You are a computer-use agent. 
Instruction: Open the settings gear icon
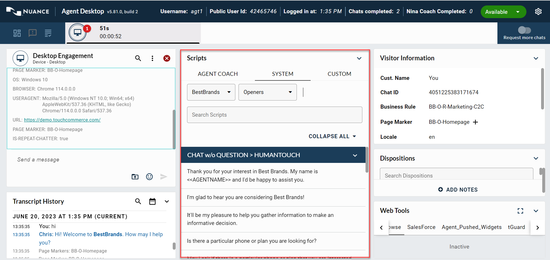538,11
